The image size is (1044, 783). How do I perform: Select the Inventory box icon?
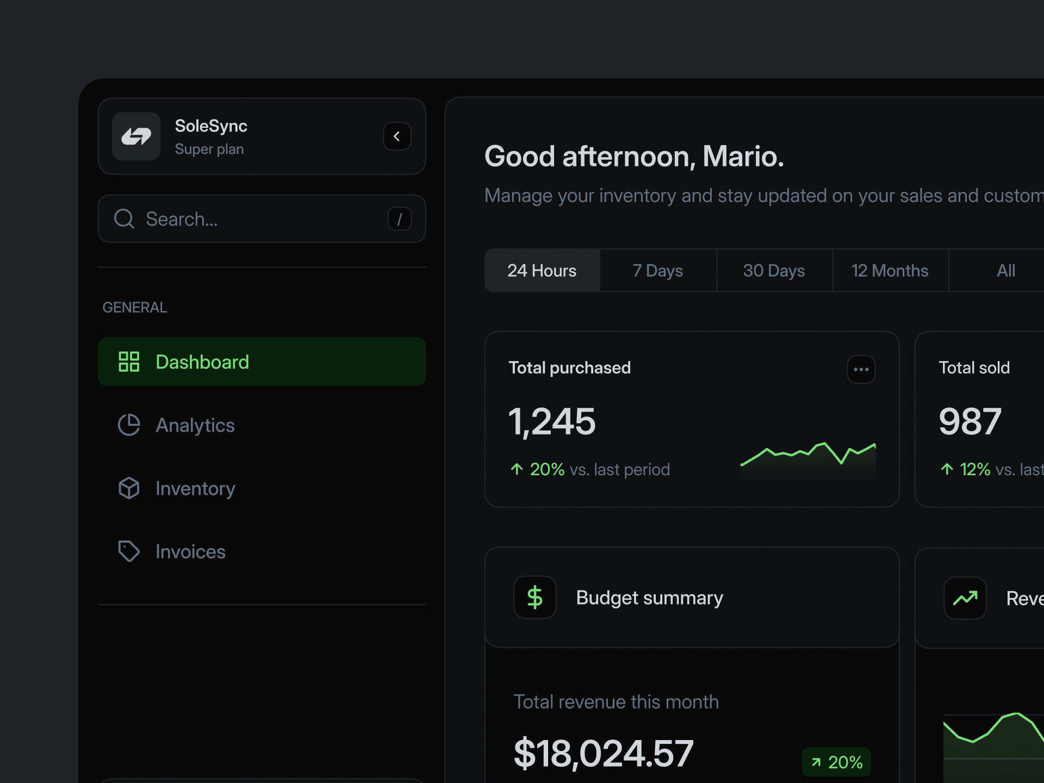coord(129,488)
